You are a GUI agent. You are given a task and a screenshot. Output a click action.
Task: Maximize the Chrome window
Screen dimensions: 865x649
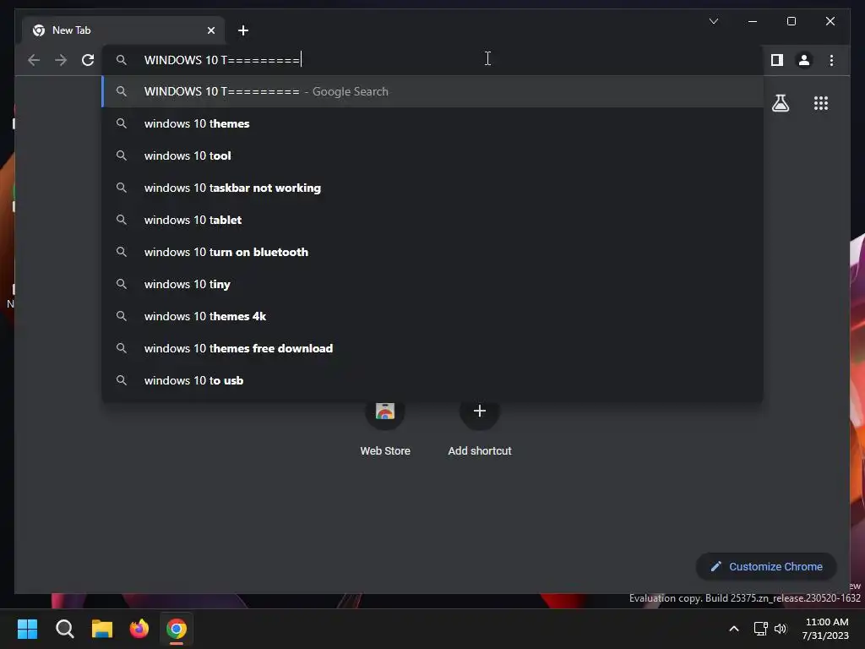[791, 21]
